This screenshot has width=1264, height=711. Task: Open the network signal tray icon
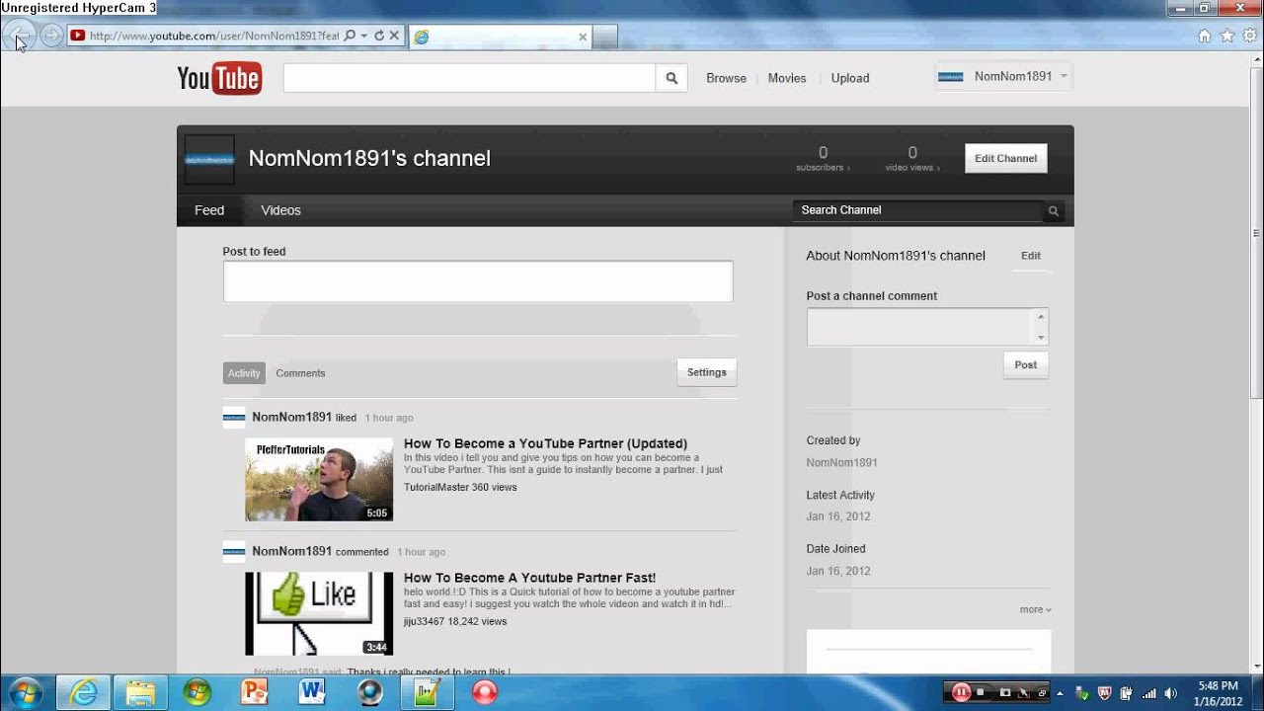click(x=1148, y=693)
